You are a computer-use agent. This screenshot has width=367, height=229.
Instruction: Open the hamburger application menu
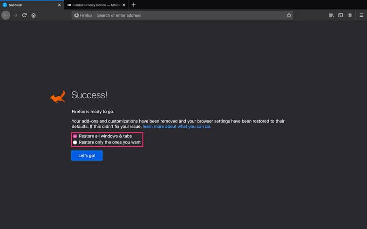tap(361, 15)
